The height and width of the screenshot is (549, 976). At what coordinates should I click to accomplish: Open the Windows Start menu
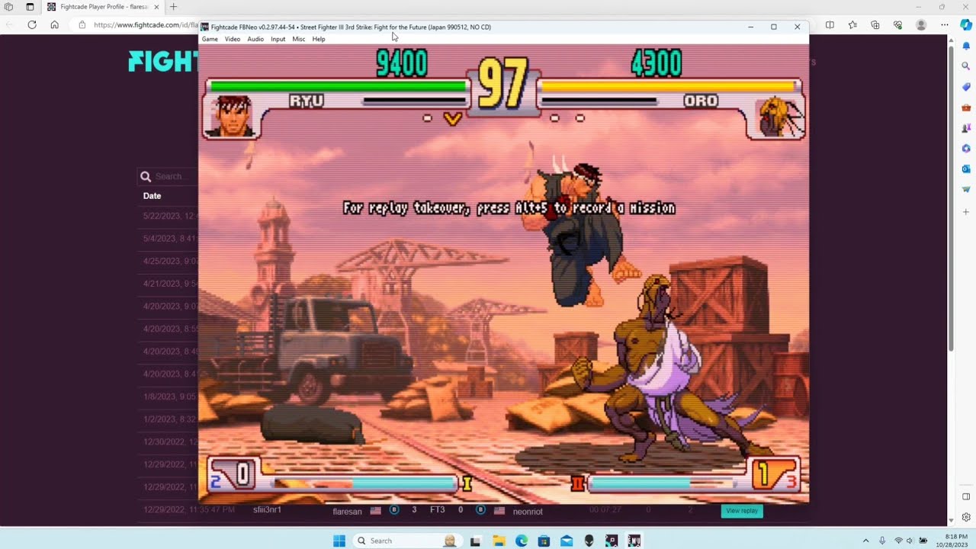pyautogui.click(x=339, y=541)
